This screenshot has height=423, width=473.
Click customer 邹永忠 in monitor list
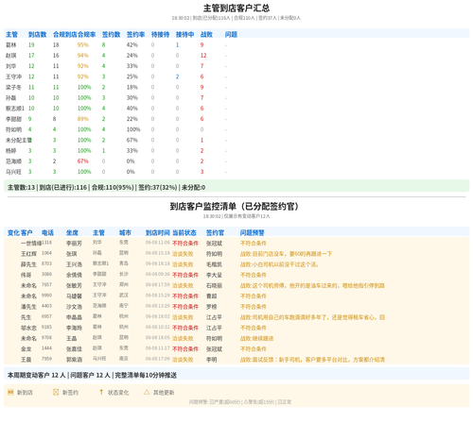tap(28, 328)
